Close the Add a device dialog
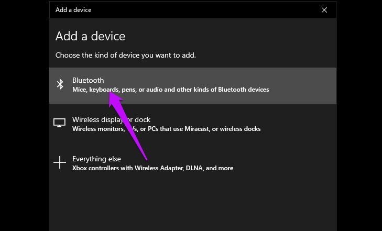382x231 pixels. 324,10
